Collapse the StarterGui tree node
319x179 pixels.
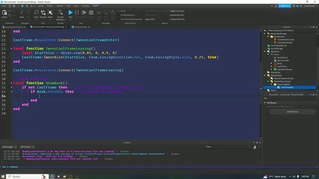[x=265, y=52]
